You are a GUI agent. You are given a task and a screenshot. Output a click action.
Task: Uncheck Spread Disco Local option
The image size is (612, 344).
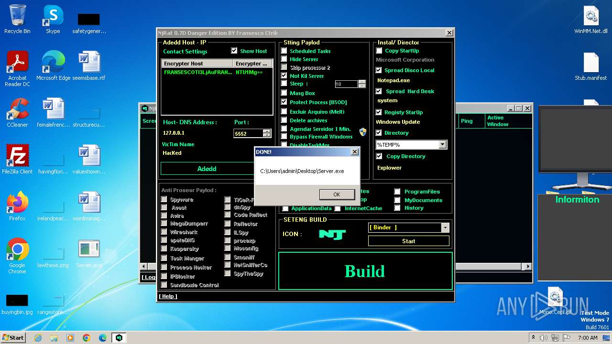379,70
